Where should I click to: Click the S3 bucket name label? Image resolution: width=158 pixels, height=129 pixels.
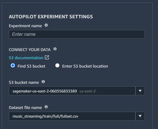(x=24, y=83)
